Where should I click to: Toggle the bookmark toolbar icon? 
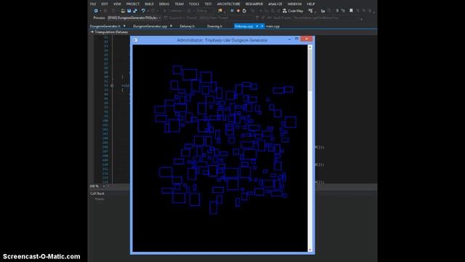pos(351,11)
